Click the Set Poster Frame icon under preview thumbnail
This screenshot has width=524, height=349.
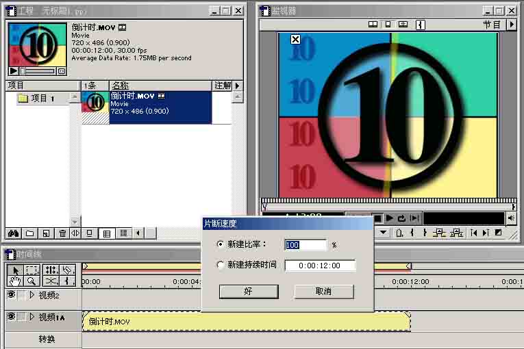click(62, 70)
